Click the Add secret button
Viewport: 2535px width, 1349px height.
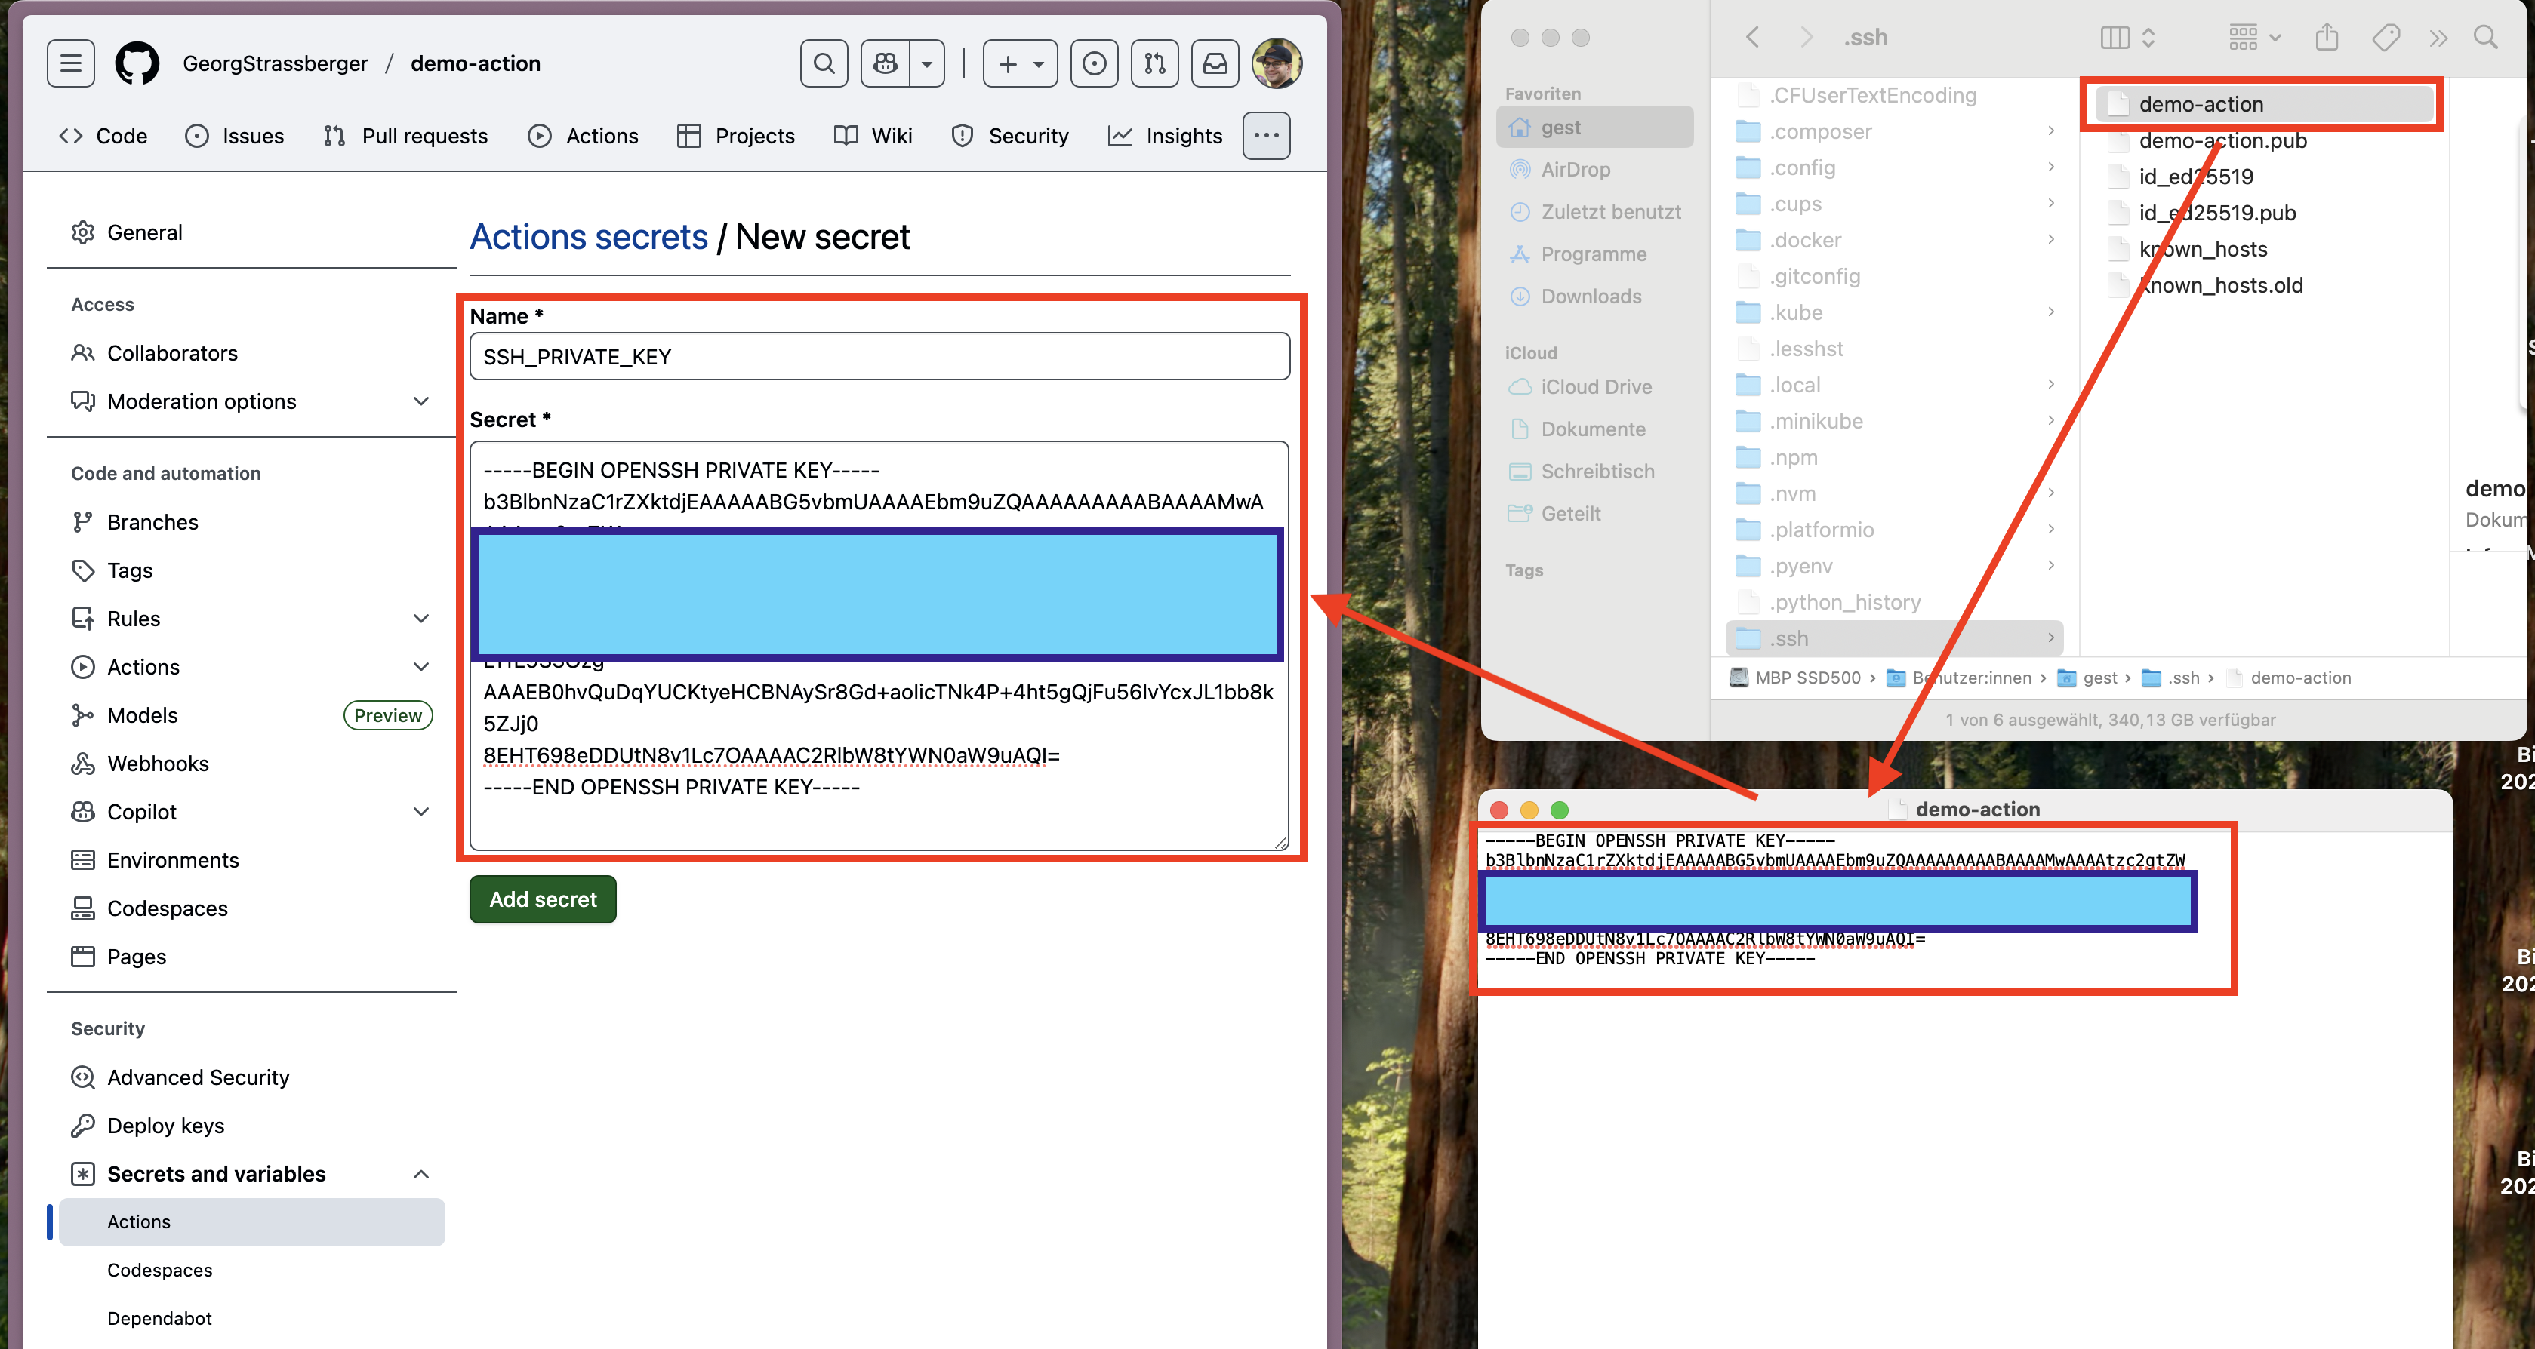point(542,899)
